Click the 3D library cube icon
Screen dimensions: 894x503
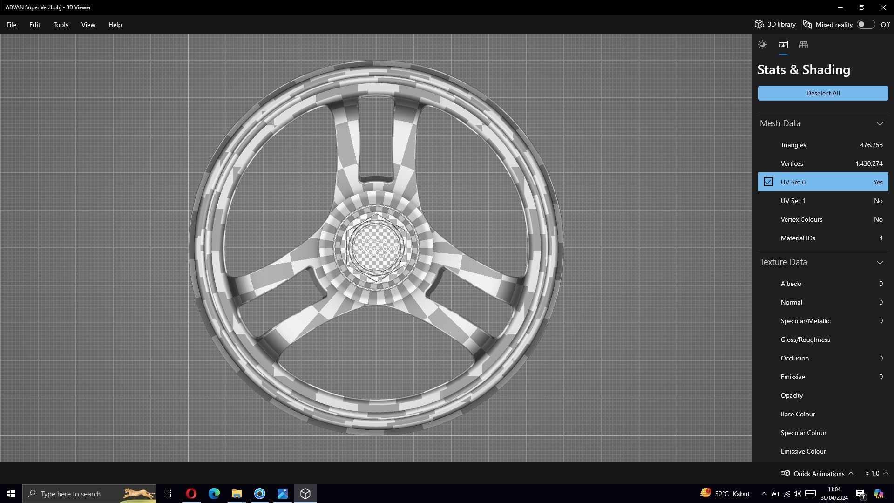(759, 24)
